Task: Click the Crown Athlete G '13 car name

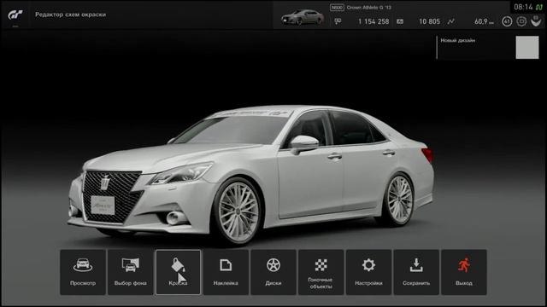Action: 368,8
